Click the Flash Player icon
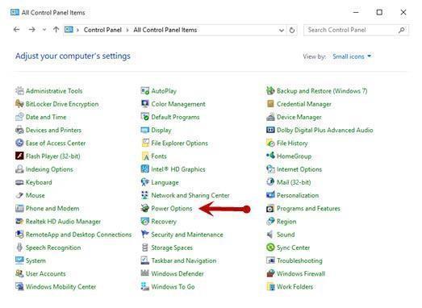The height and width of the screenshot is (308, 422). [19, 156]
